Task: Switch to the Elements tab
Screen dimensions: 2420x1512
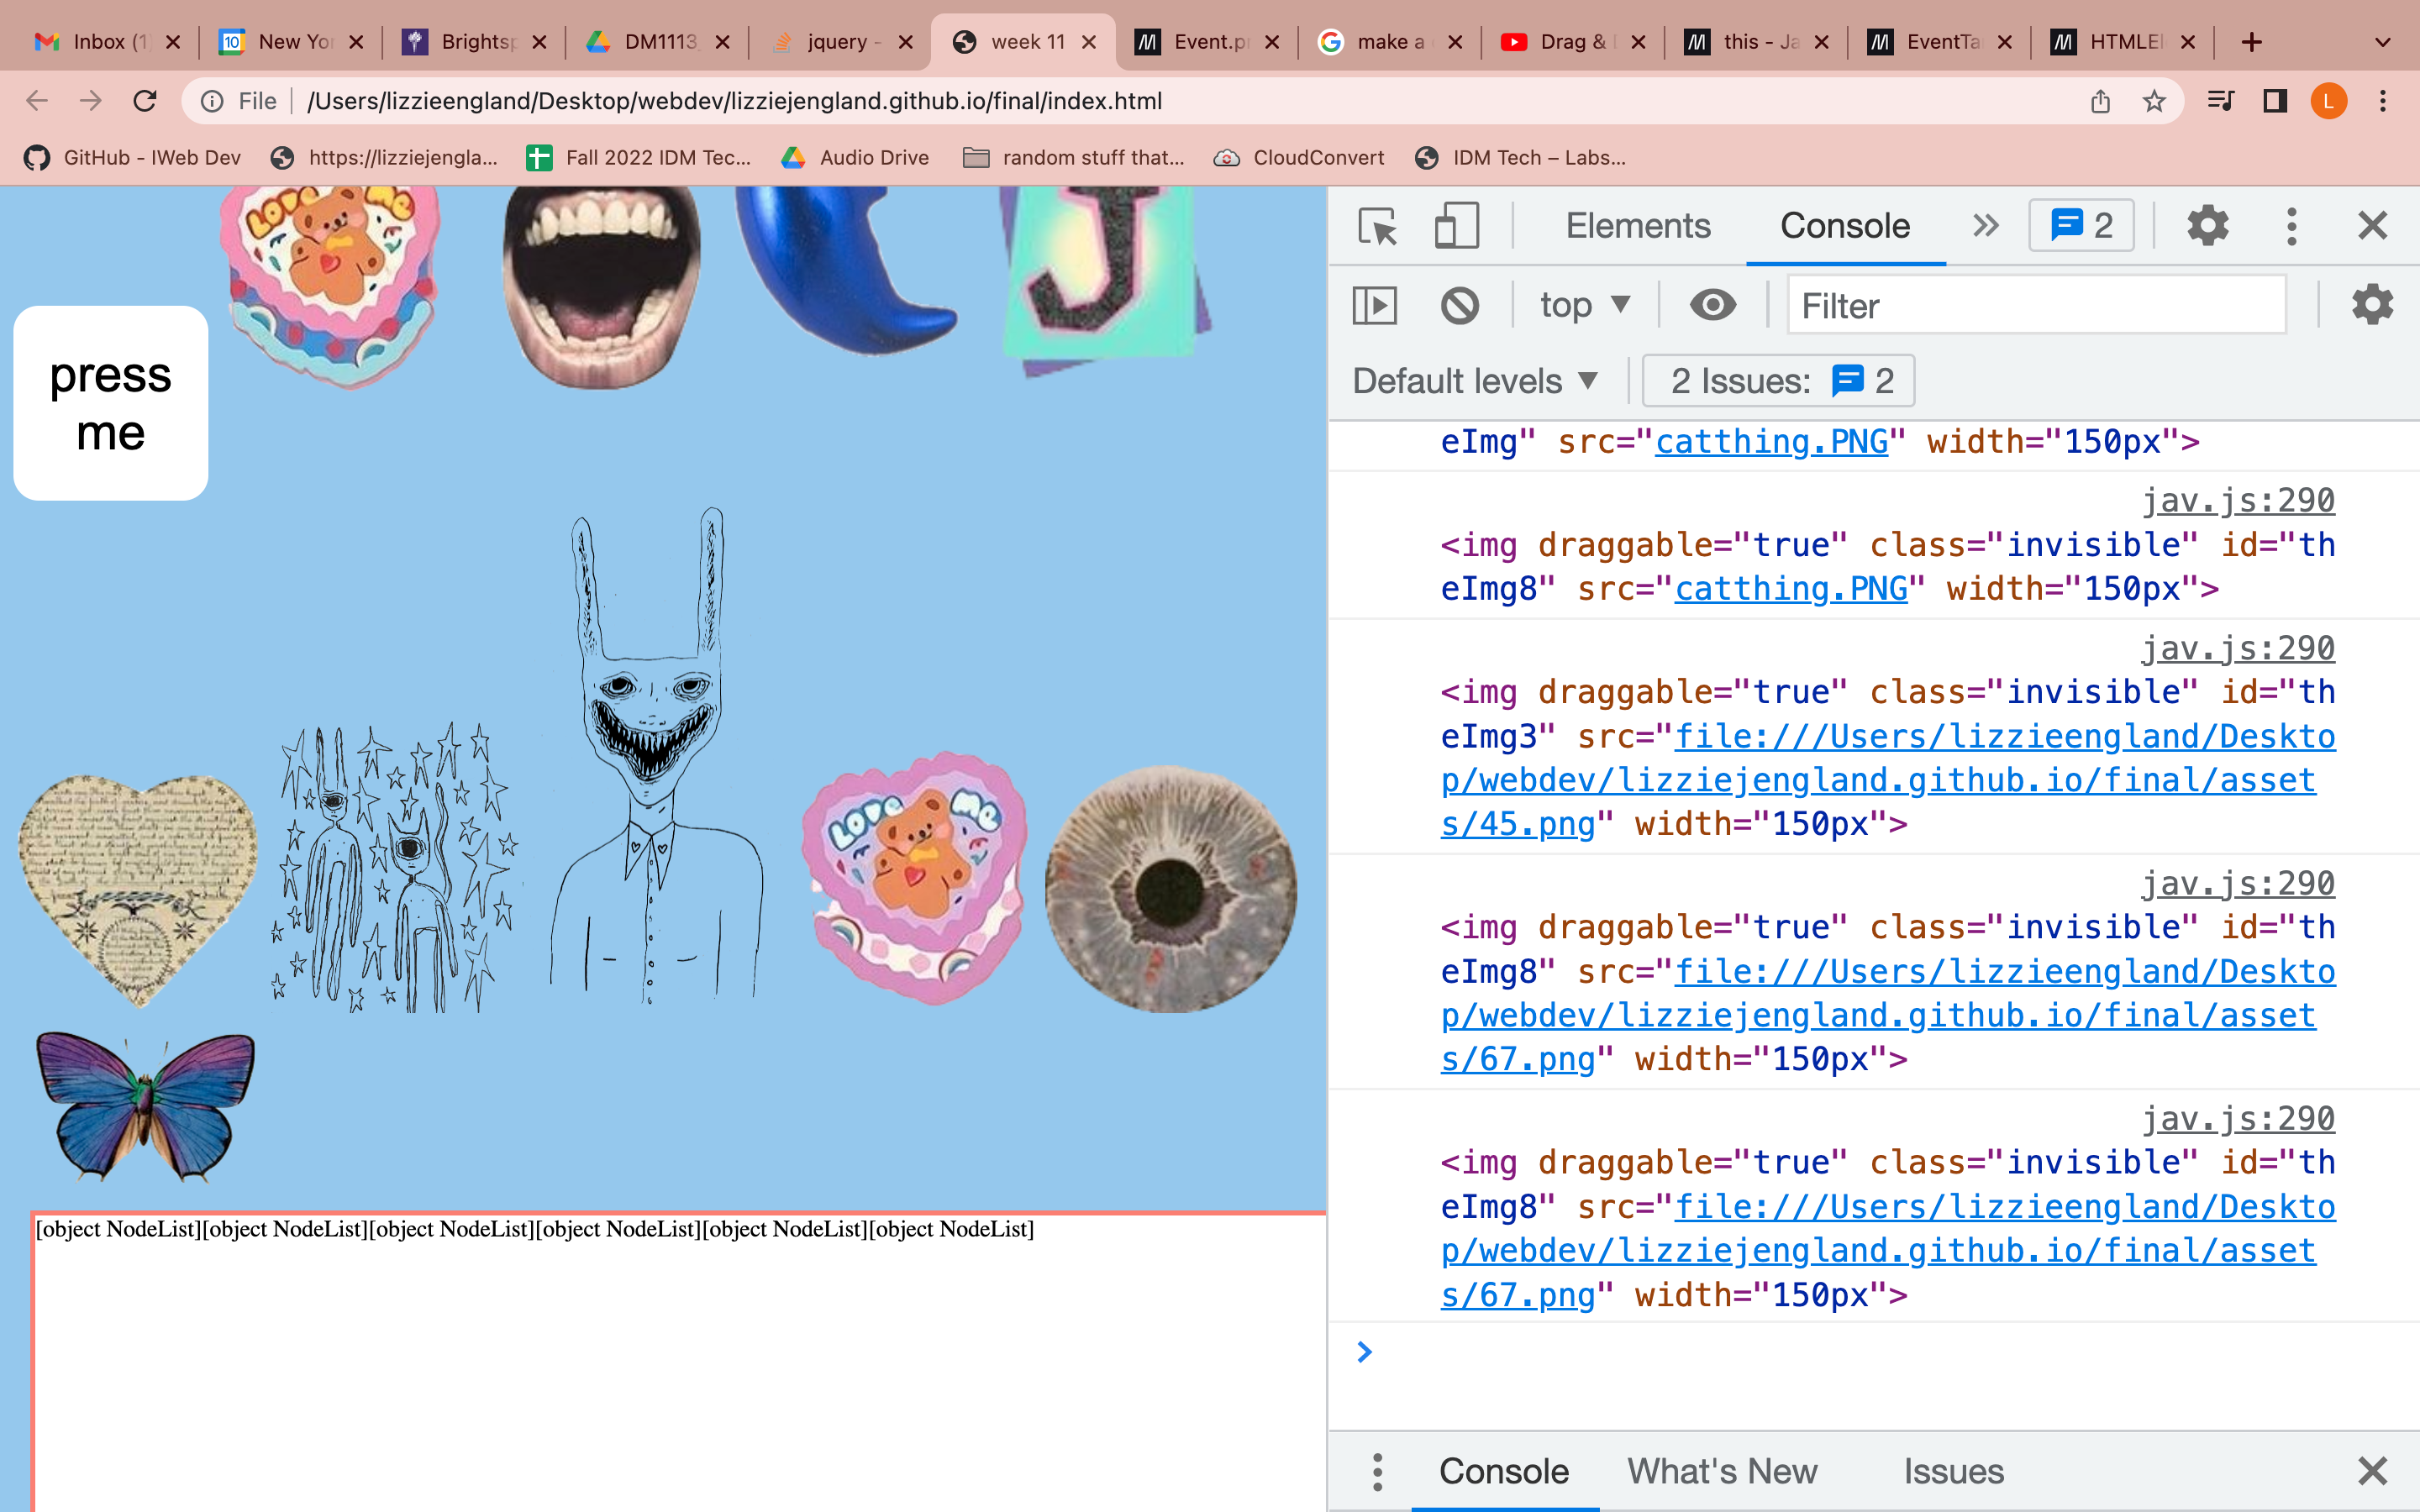Action: pyautogui.click(x=1637, y=226)
